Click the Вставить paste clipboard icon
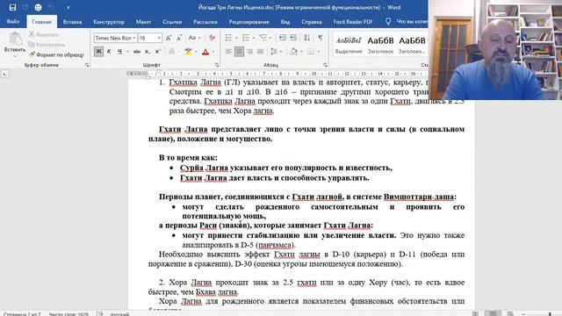 [15, 39]
